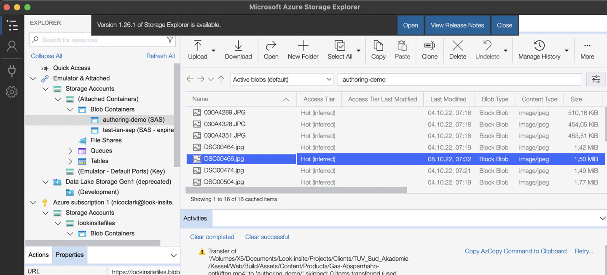Select the DSC00474.jpg blob row
Image resolution: width=607 pixels, height=275 pixels.
[x=395, y=171]
